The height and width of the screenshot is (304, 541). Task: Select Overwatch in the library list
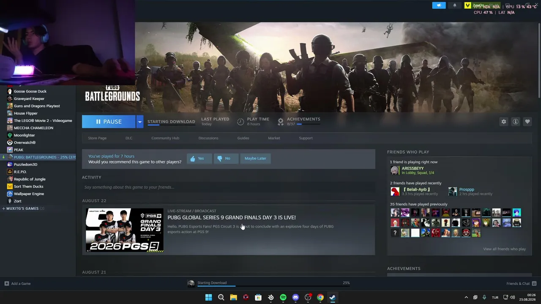point(25,143)
